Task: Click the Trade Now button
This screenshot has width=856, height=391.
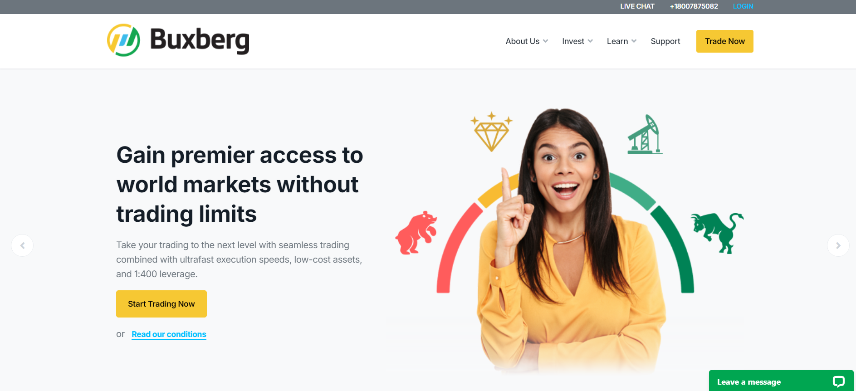Action: pyautogui.click(x=724, y=41)
